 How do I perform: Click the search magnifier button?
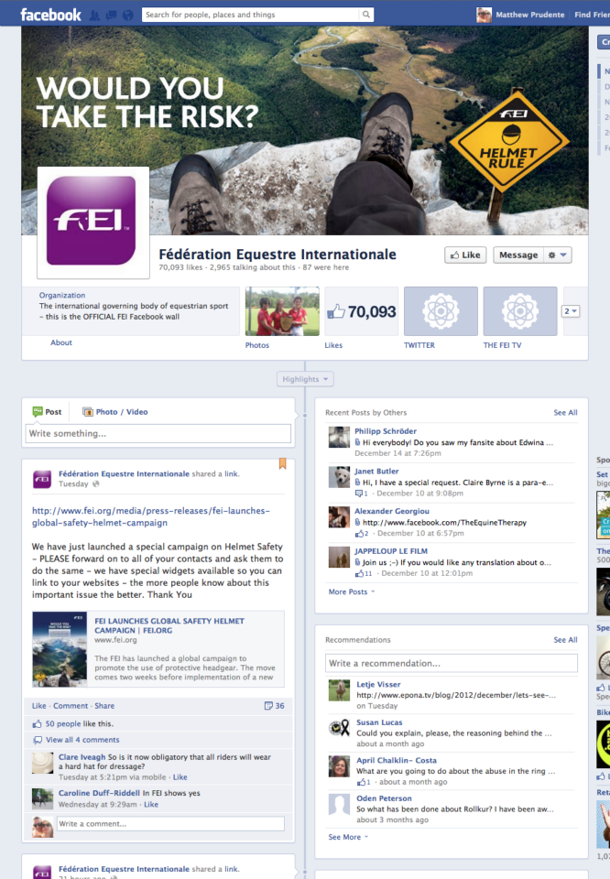coord(366,15)
